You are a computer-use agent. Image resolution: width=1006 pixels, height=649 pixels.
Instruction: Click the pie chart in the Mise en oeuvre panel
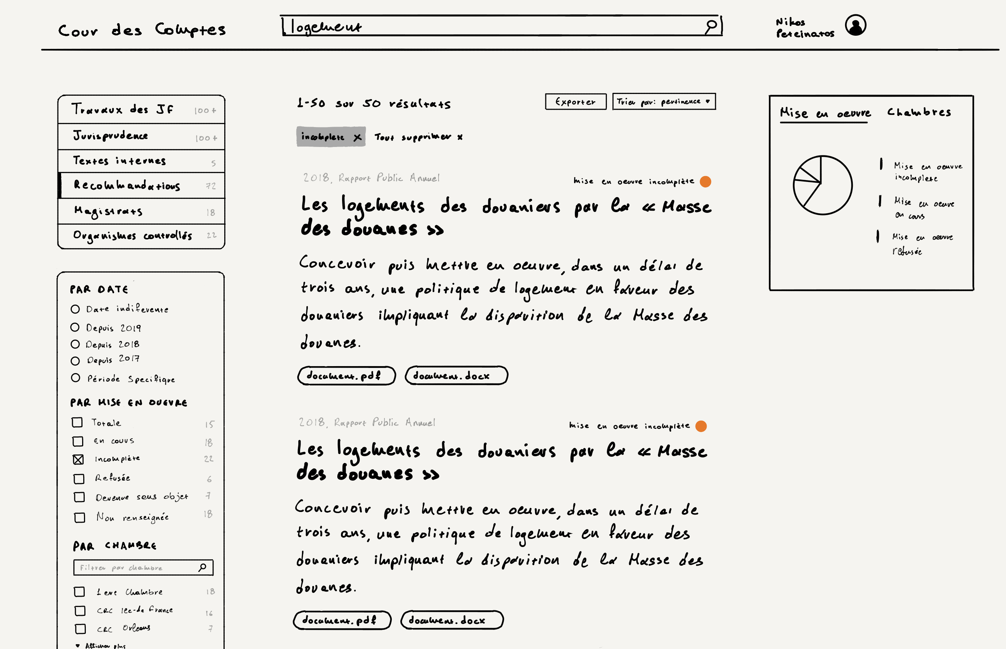[823, 185]
